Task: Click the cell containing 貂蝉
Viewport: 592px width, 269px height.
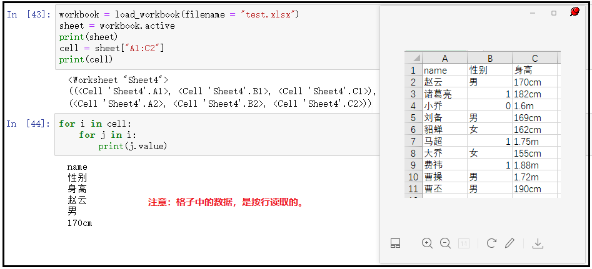Action: coord(444,130)
